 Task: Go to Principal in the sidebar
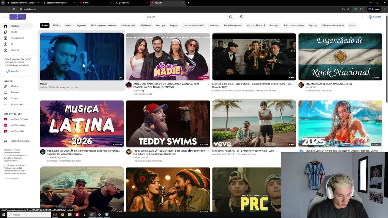point(18,26)
